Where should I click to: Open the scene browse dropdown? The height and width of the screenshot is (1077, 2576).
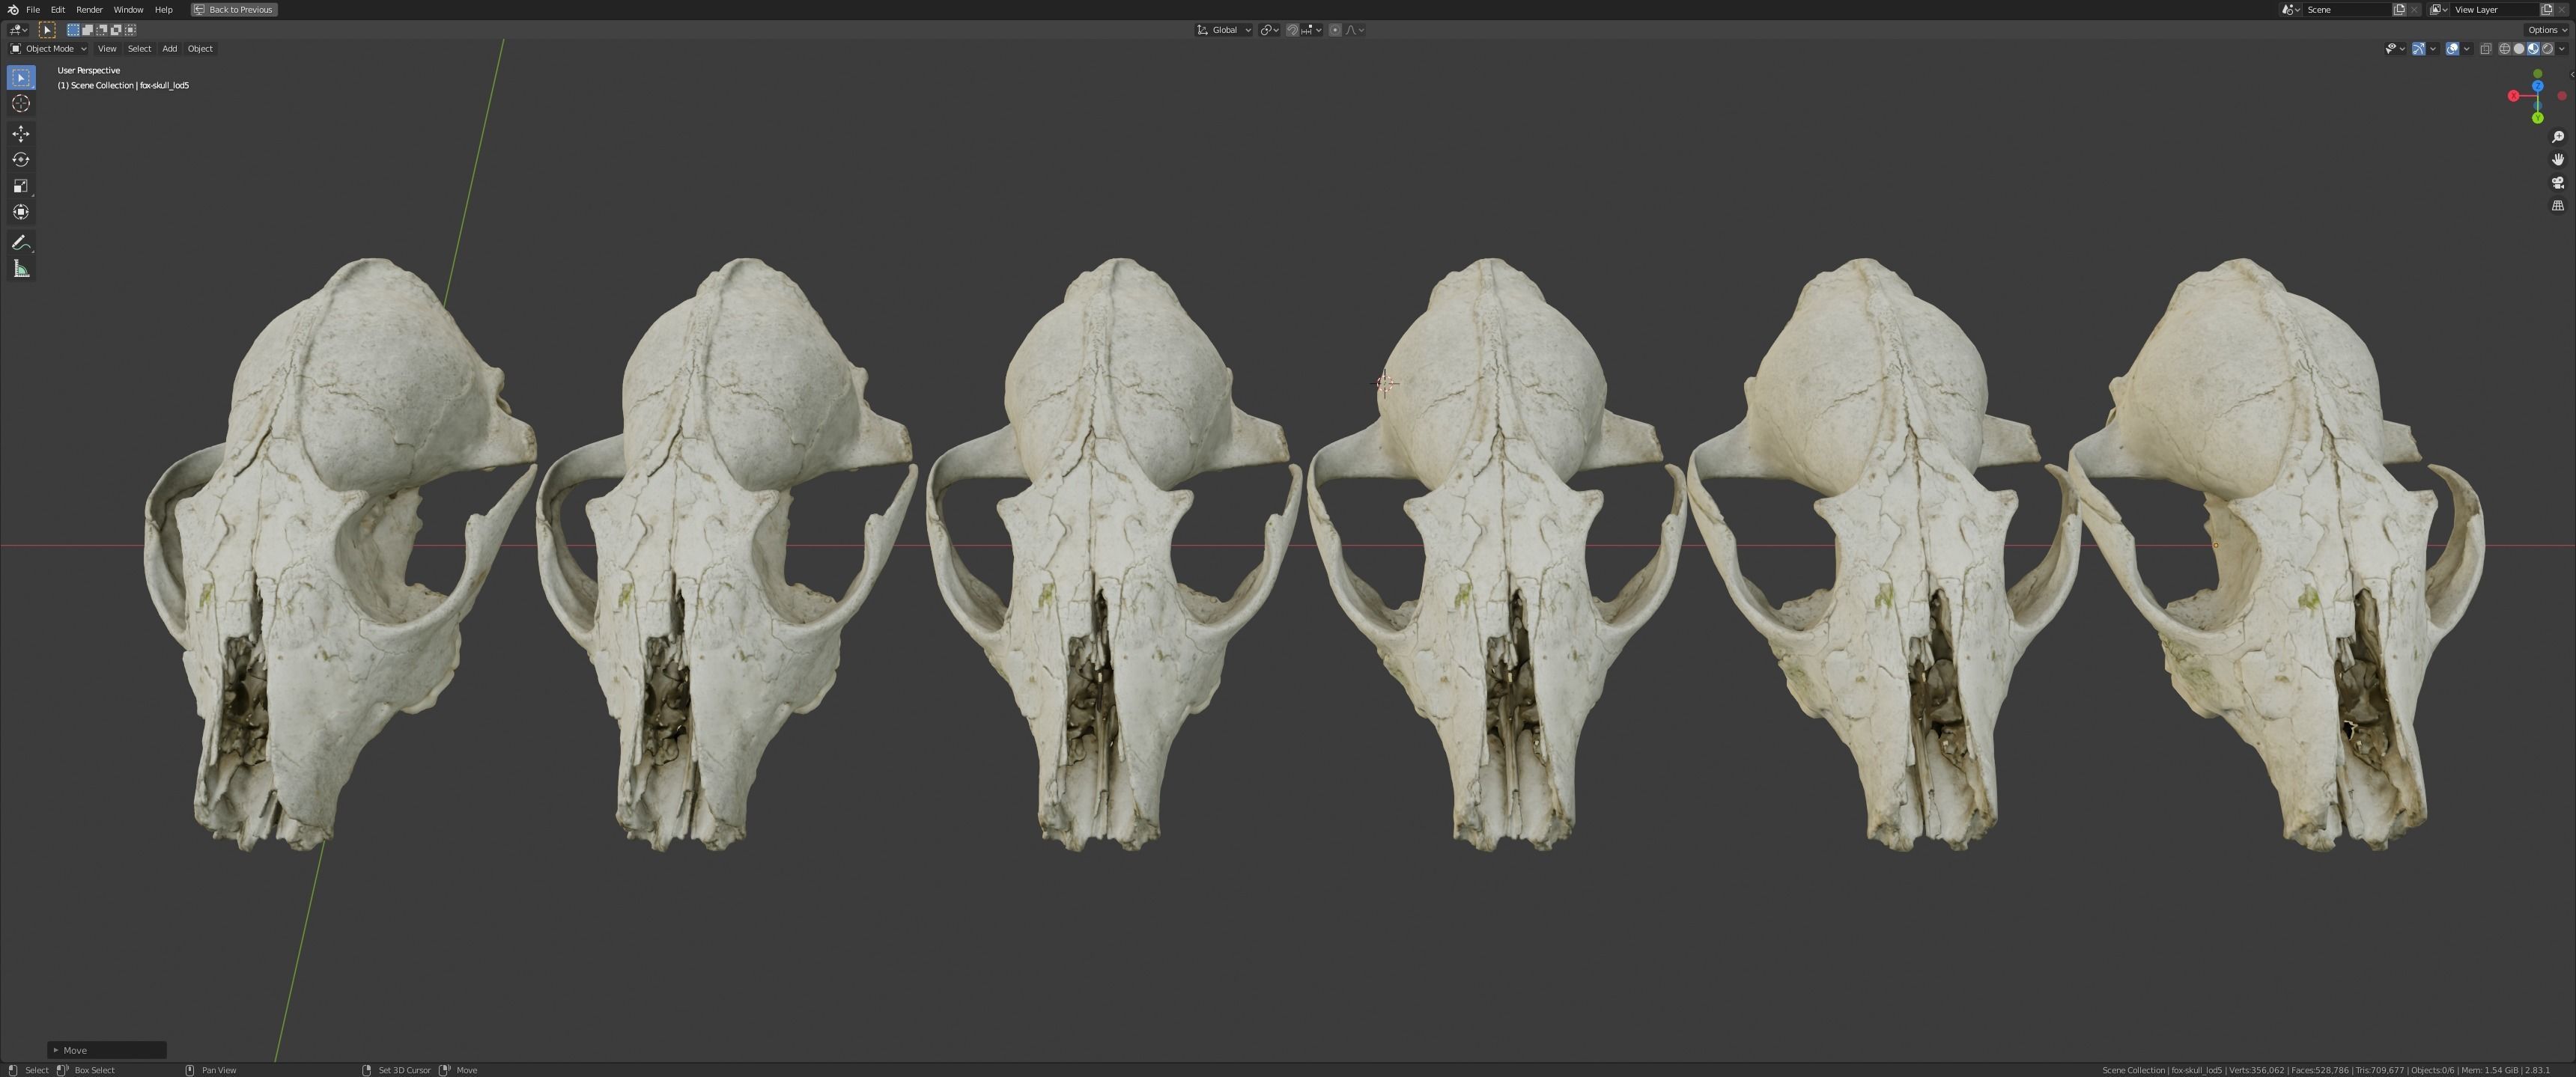[2290, 9]
